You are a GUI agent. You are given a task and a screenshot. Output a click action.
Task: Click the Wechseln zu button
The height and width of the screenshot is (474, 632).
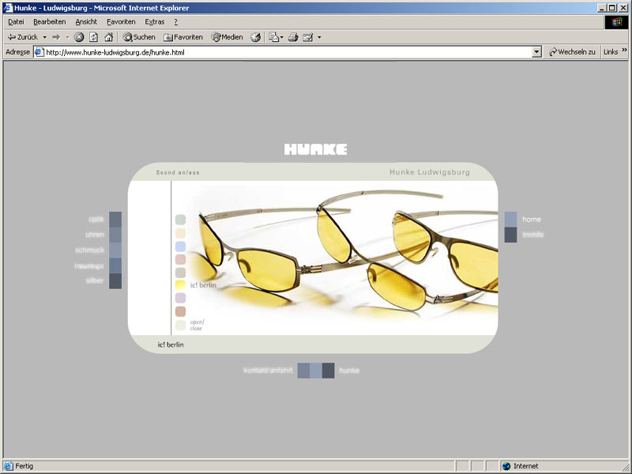click(571, 52)
